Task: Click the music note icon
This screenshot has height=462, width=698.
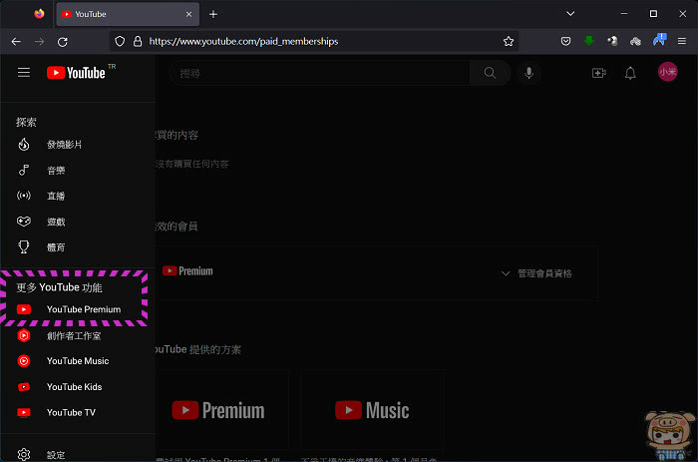Action: (24, 170)
